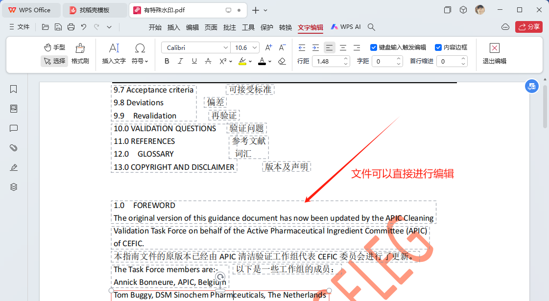Switch to the 开始 tab
This screenshot has height=301, width=549.
155,27
